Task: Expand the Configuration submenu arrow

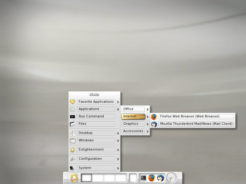Action: [118, 159]
